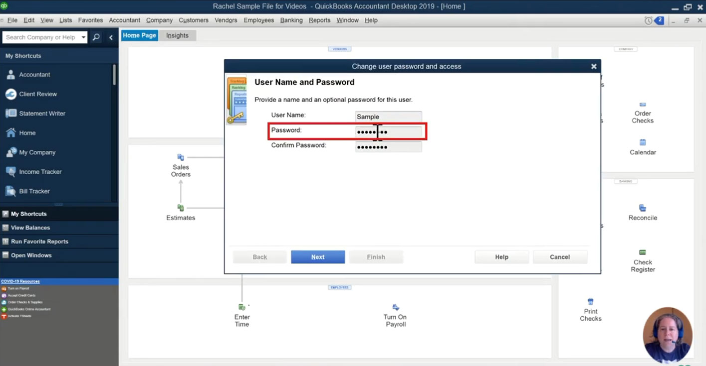706x366 pixels.
Task: Open the Edit menu
Action: 29,20
